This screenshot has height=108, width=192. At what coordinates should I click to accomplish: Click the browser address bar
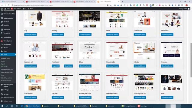(59, 5)
